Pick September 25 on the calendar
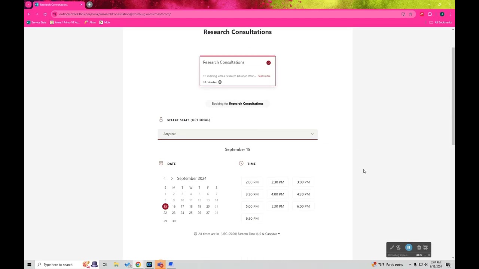Image resolution: width=479 pixels, height=269 pixels. point(191,213)
